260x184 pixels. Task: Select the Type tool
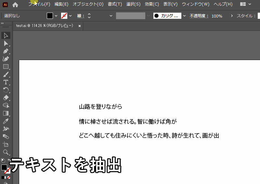(x=6, y=82)
